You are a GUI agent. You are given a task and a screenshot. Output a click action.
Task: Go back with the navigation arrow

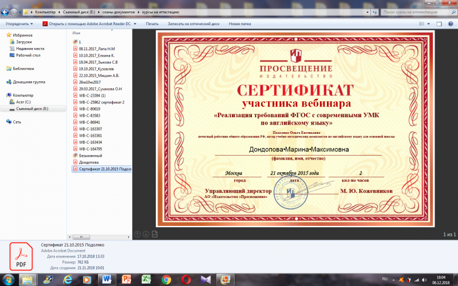coord(5,12)
